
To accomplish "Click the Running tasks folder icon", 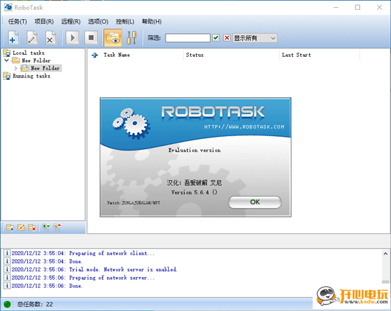I will click(x=7, y=76).
